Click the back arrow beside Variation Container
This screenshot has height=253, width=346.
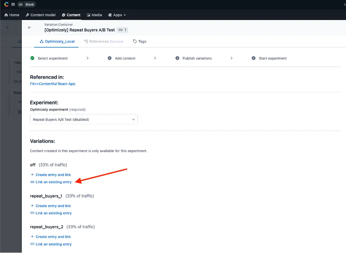[x=30, y=27]
